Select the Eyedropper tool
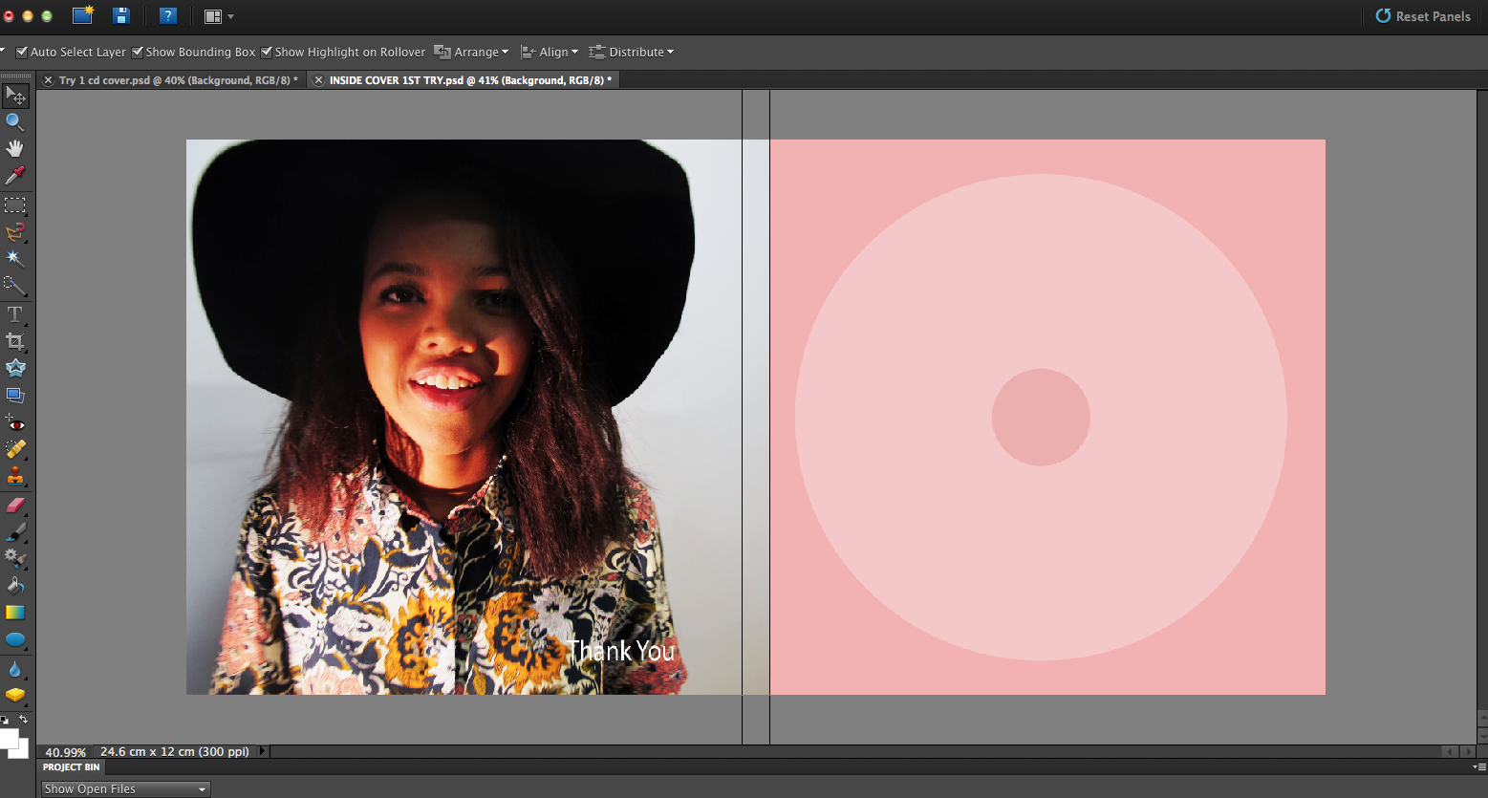Screen dimensions: 1488x798 pos(15,175)
